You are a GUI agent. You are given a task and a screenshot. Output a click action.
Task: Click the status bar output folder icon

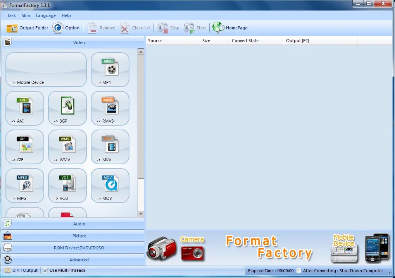click(7, 270)
